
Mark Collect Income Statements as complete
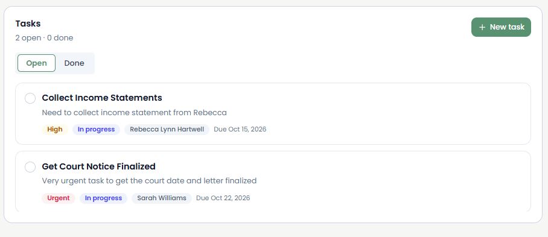tap(30, 98)
